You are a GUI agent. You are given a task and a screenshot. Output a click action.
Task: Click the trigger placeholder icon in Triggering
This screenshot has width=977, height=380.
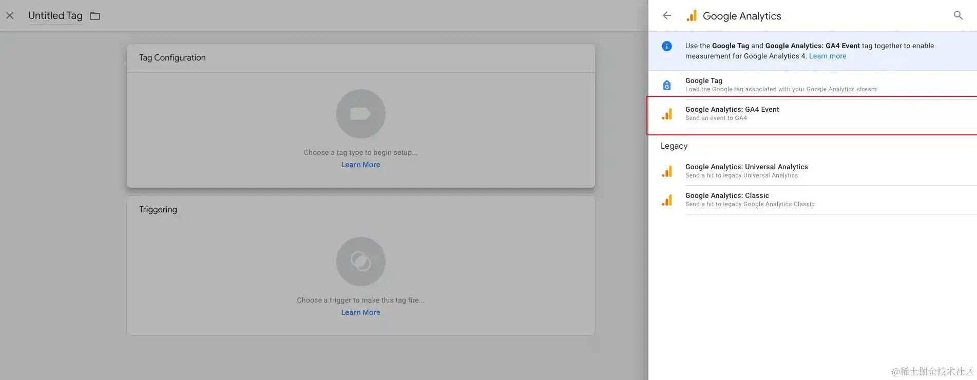point(360,262)
